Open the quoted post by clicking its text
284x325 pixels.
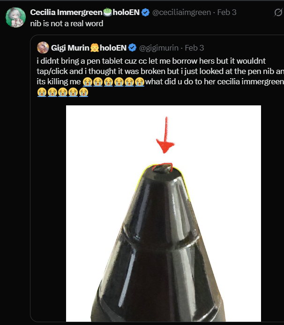coord(141,71)
